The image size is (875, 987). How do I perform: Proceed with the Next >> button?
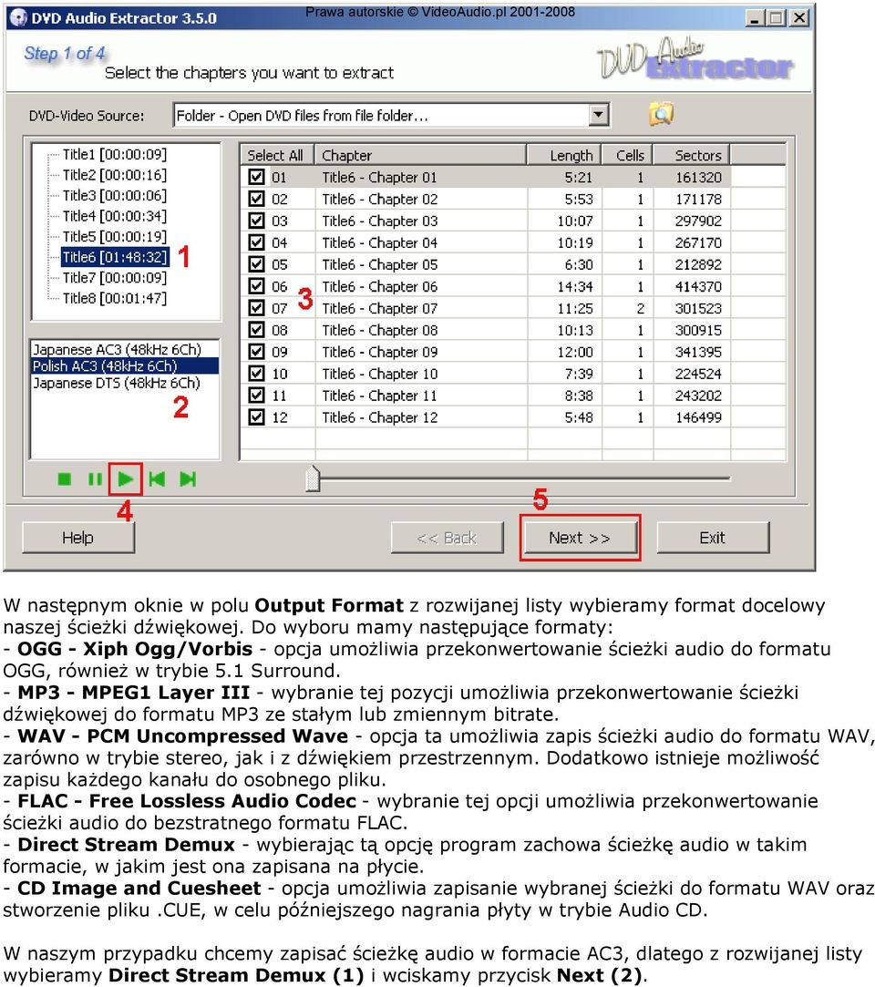(x=579, y=539)
